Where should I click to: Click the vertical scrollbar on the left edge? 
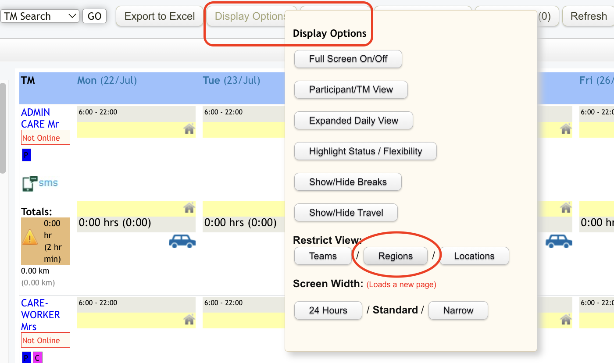pos(3,127)
